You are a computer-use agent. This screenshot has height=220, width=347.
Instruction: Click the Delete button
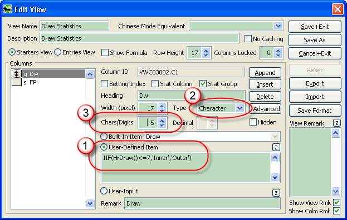coord(265,97)
